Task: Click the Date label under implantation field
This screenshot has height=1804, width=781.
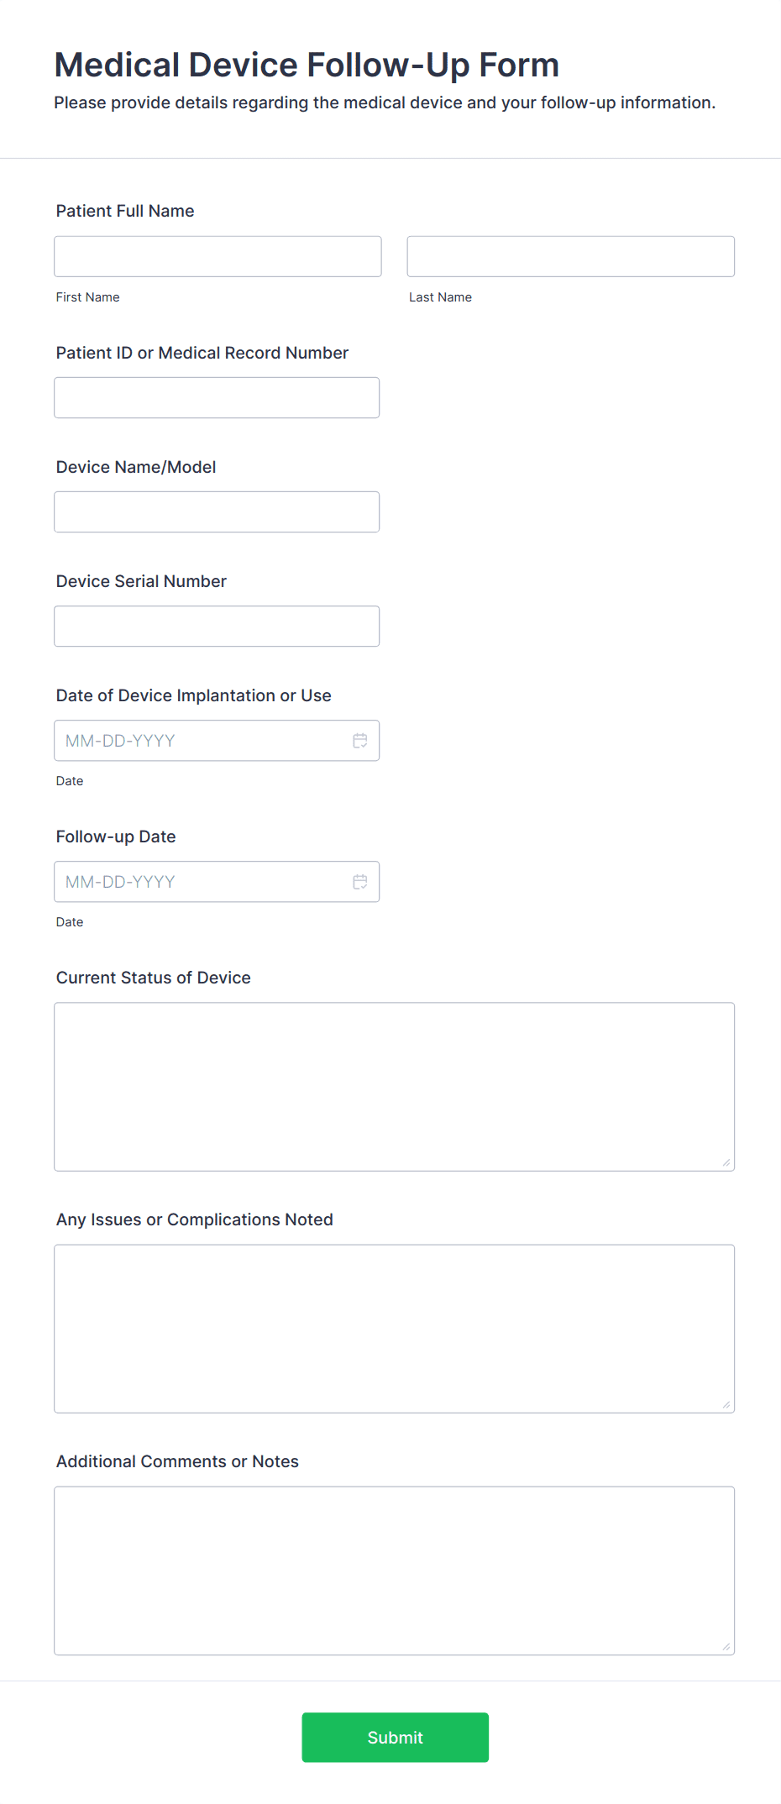Action: tap(69, 780)
